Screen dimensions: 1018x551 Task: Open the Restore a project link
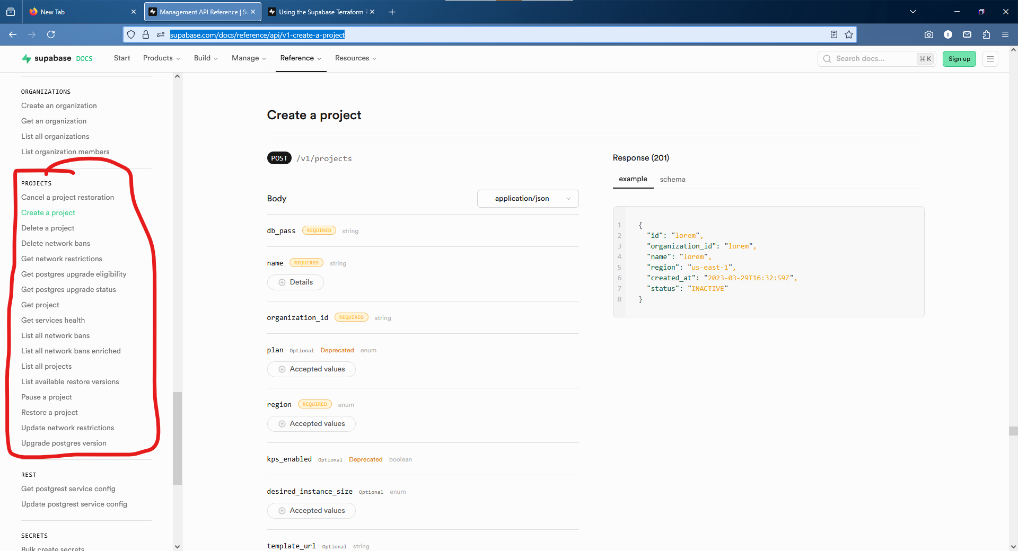[x=49, y=413]
